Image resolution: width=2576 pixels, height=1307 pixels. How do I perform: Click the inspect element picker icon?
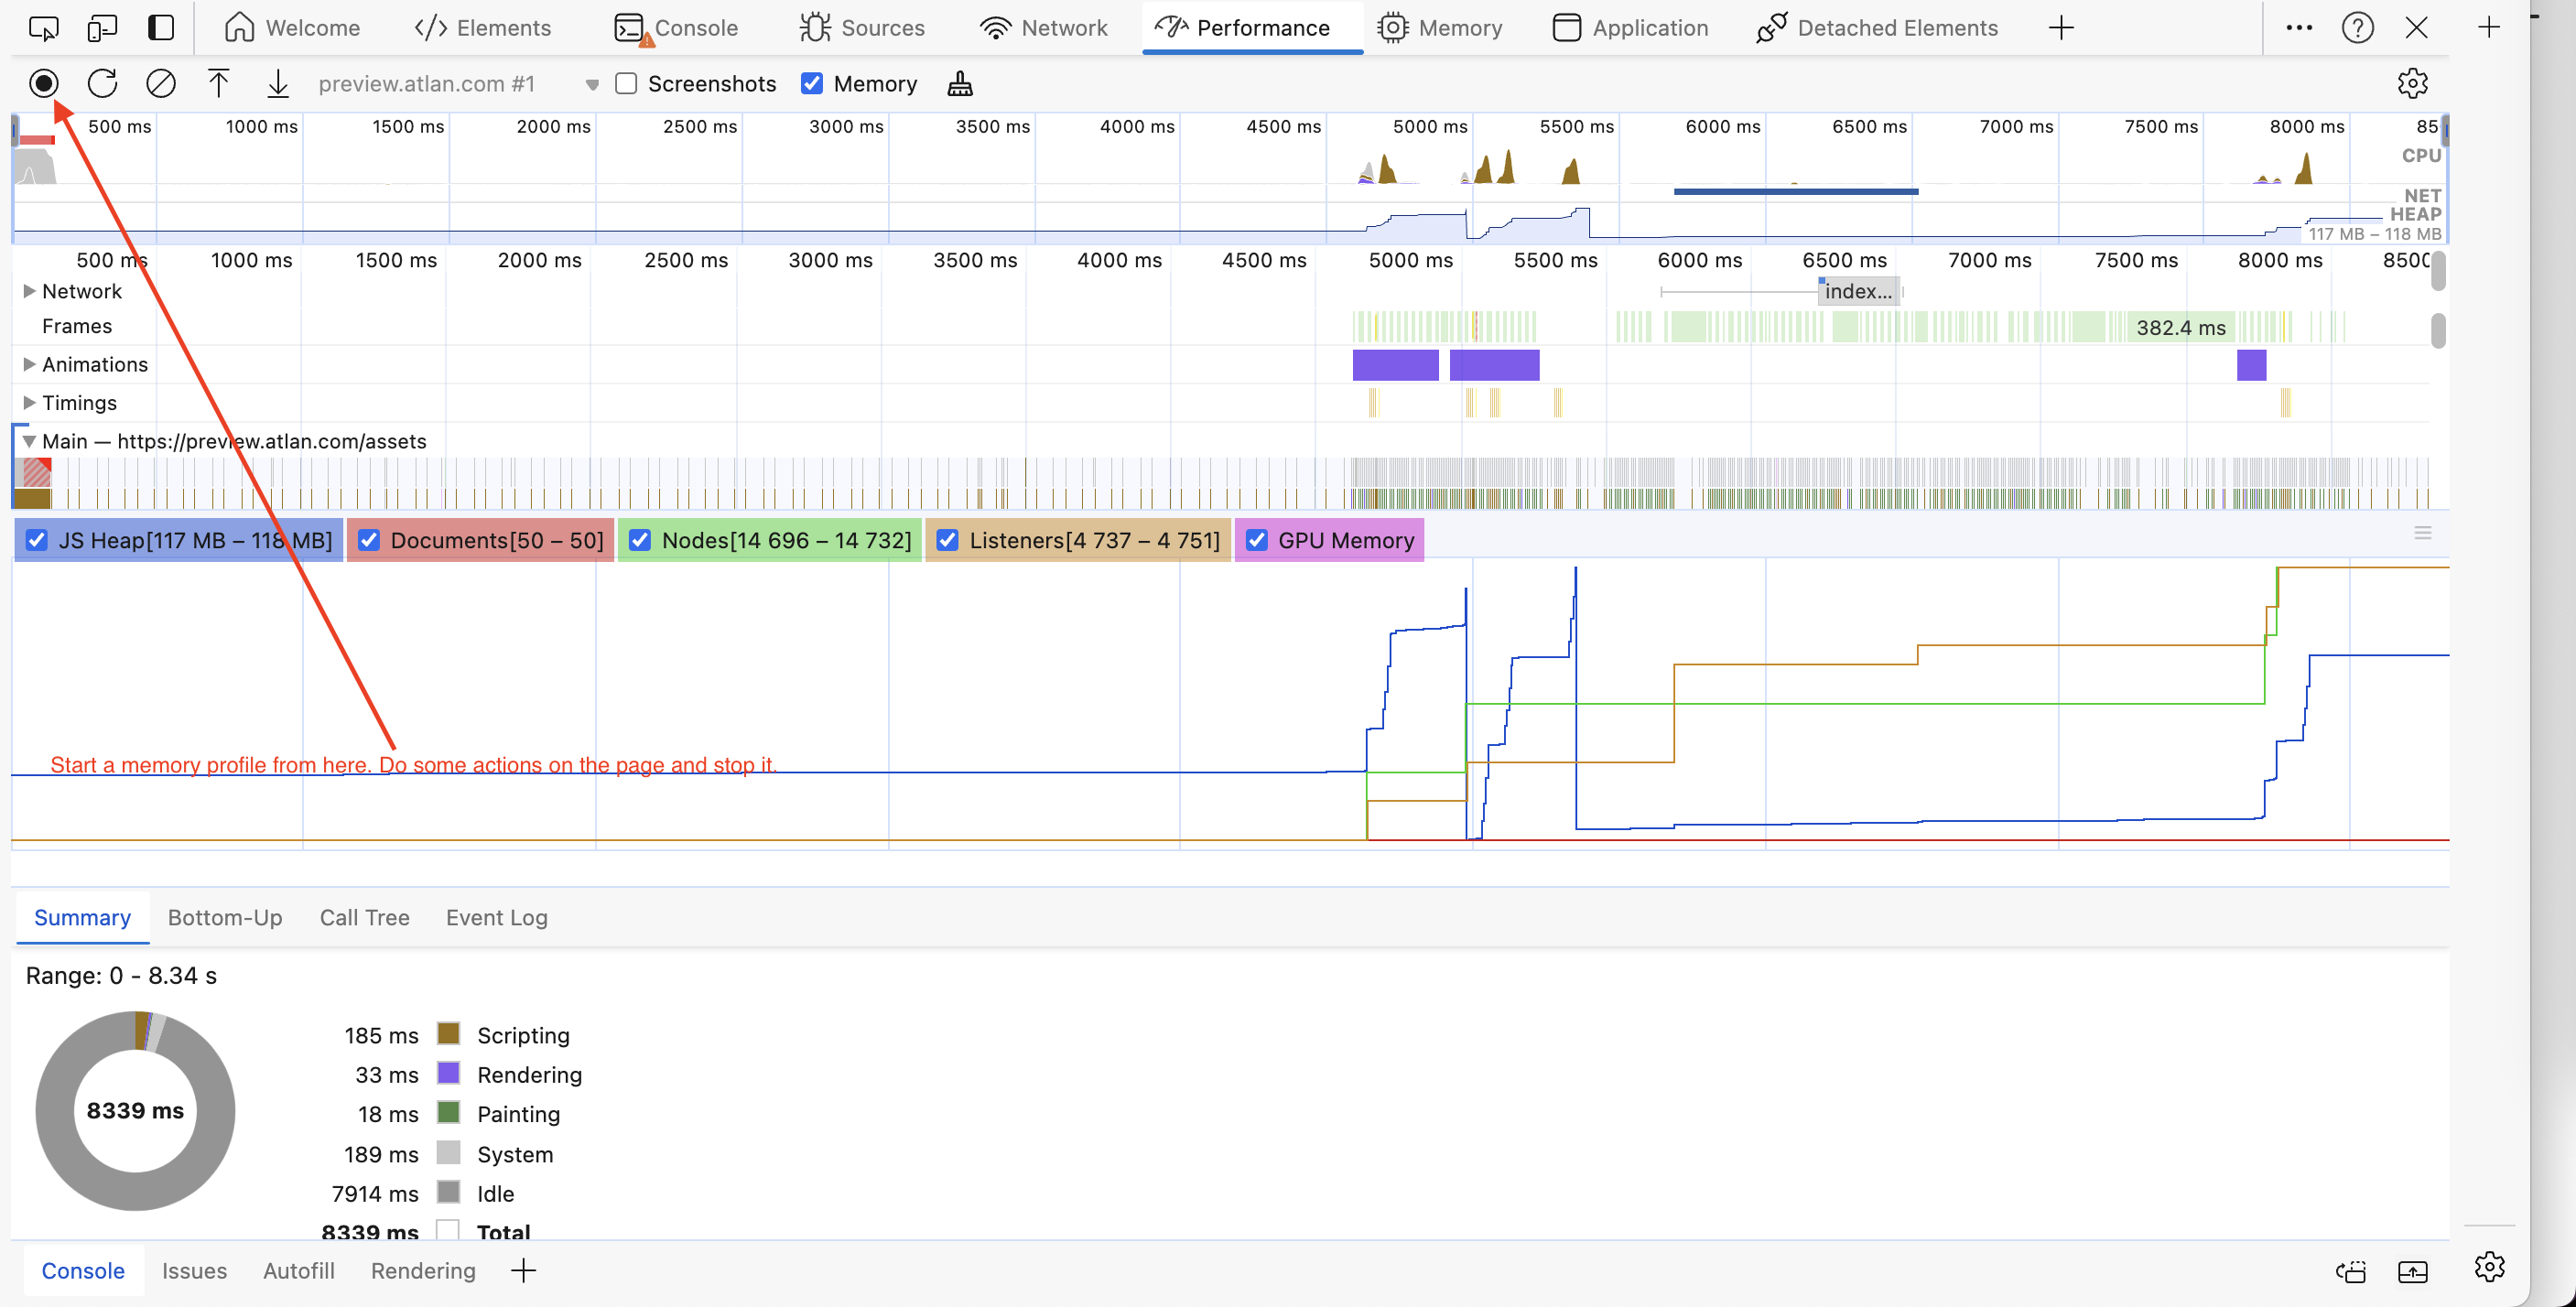click(x=43, y=27)
